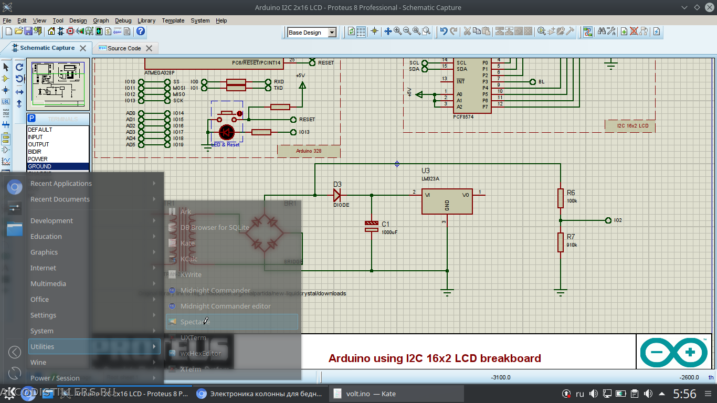The height and width of the screenshot is (403, 717).
Task: Paste from clipboard toolbar icon
Action: click(x=486, y=31)
